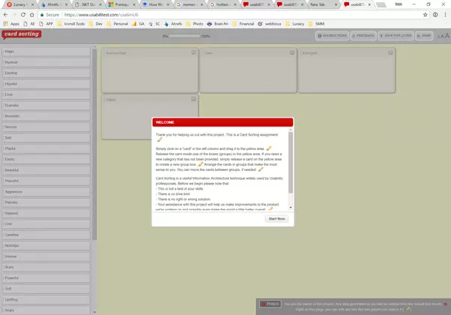The width and height of the screenshot is (451, 315).
Task: Select the Dramatic card
Action: [46, 106]
